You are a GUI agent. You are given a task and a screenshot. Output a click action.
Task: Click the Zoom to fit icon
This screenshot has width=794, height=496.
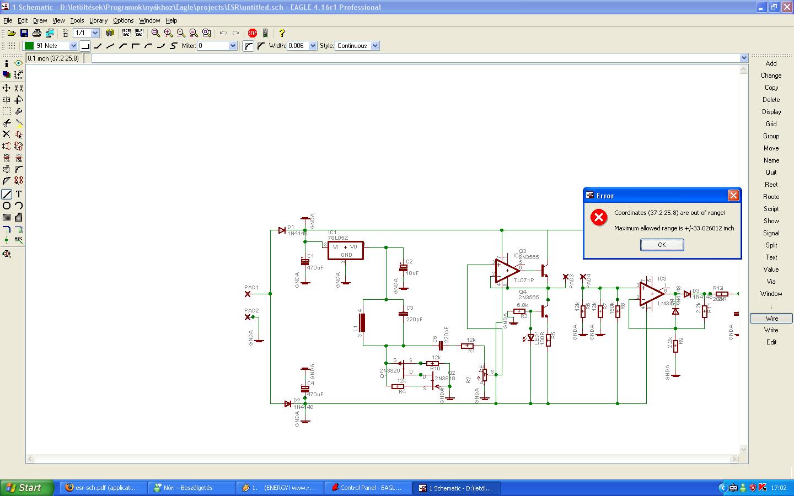point(156,33)
